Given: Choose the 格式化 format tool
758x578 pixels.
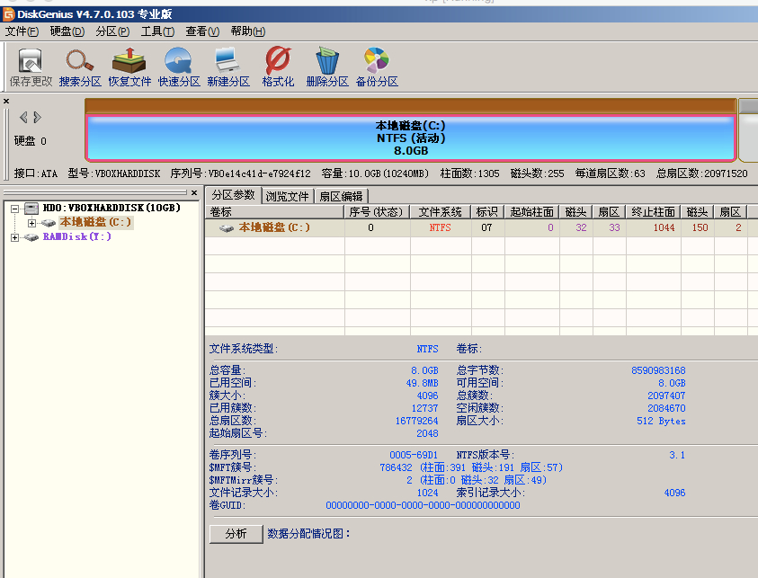Looking at the screenshot, I should click(278, 67).
